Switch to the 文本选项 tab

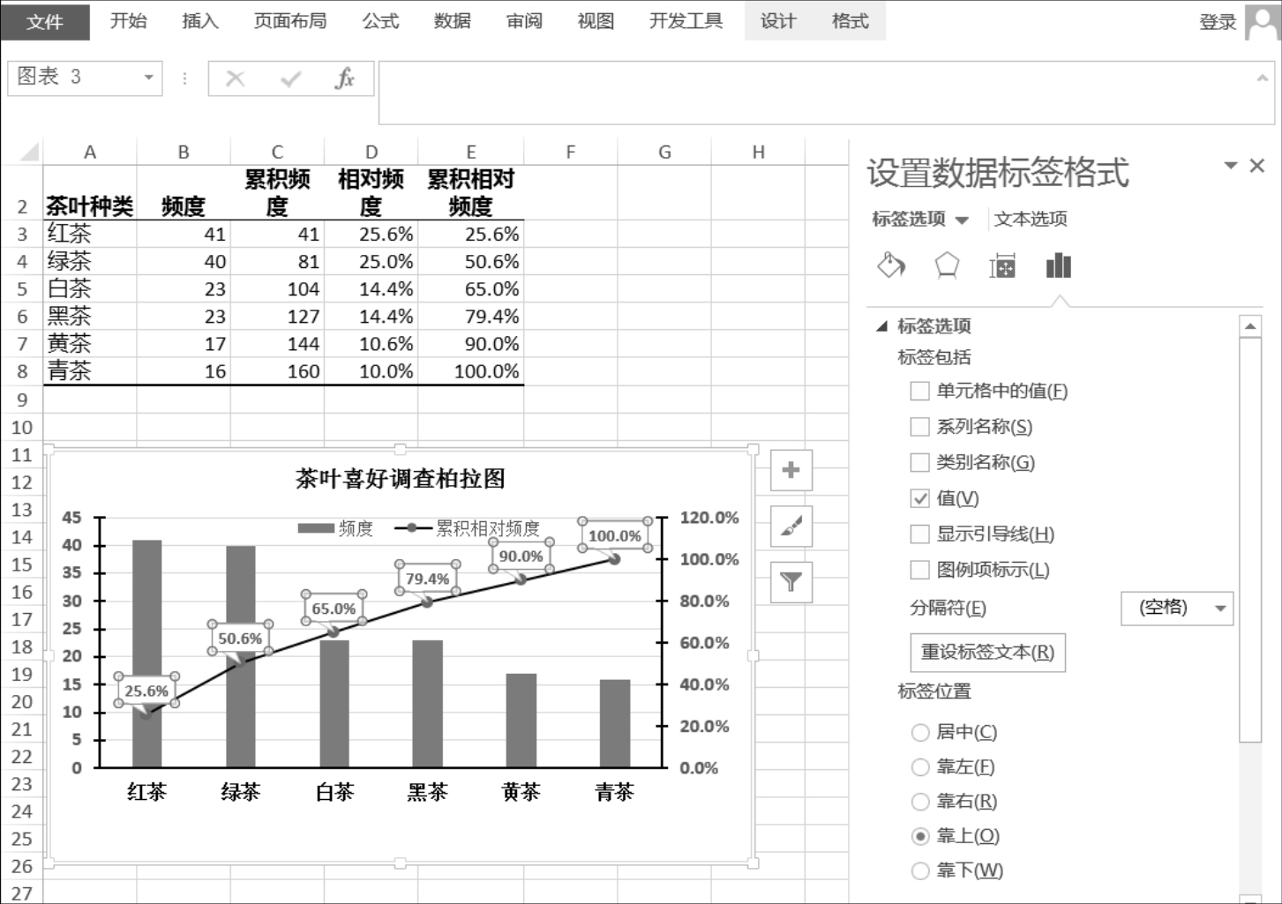1030,219
